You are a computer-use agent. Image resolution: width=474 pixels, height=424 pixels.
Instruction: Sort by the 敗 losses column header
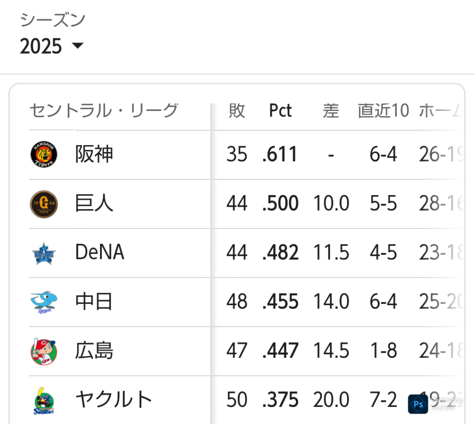(237, 111)
